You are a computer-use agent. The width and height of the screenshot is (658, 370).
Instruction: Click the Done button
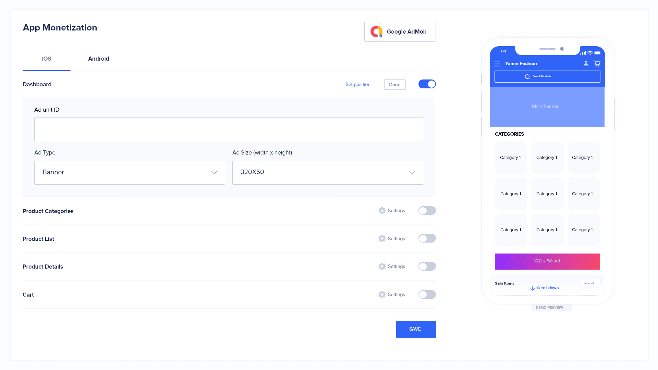click(x=394, y=85)
